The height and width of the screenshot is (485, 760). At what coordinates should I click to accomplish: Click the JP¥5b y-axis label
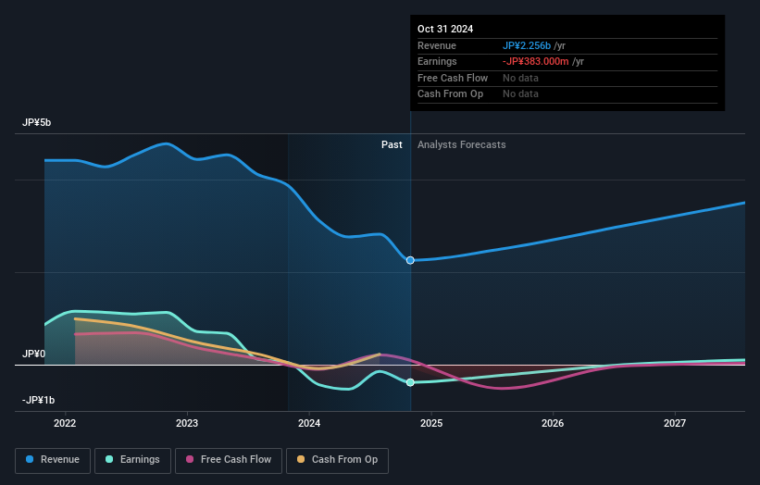click(36, 122)
